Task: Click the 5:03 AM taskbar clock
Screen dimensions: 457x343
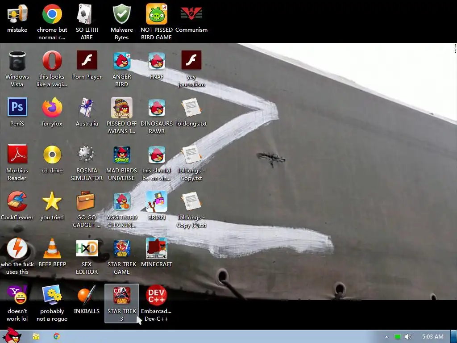Action: [x=433, y=337]
